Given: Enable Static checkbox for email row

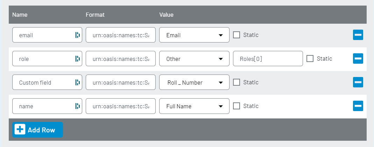Looking at the screenshot, I should point(237,35).
